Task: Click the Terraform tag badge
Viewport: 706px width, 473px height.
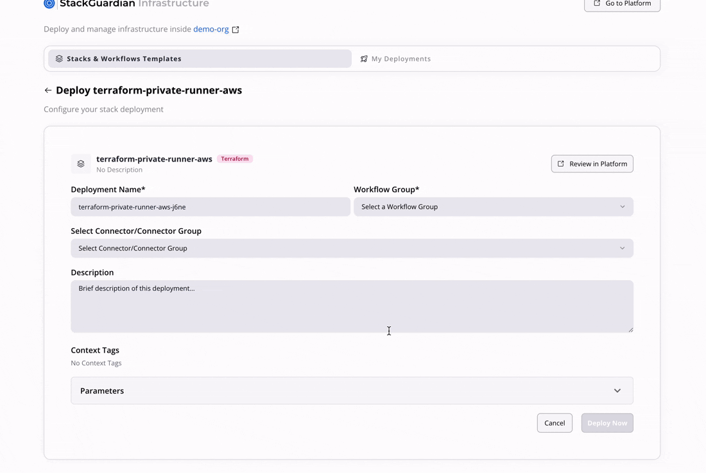Action: pos(235,159)
